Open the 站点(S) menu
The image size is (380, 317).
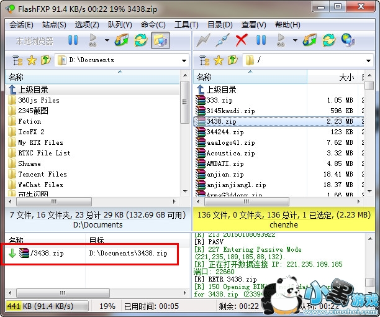pos(54,25)
